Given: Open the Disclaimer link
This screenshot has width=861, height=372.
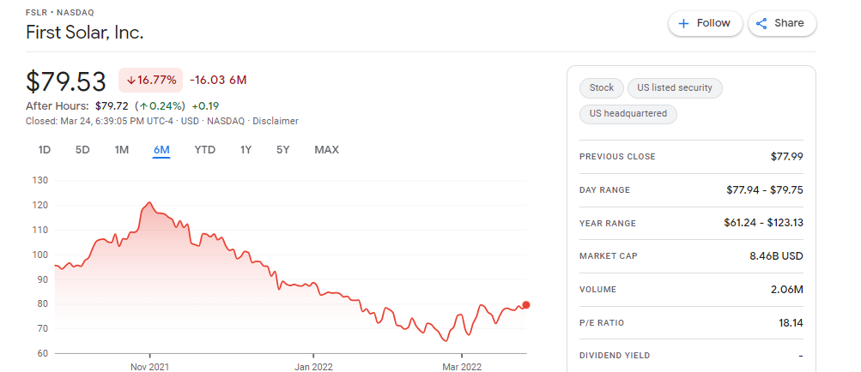Looking at the screenshot, I should coord(276,121).
